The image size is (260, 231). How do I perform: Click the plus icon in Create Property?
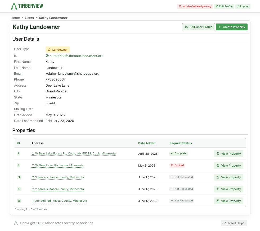pyautogui.click(x=219, y=27)
